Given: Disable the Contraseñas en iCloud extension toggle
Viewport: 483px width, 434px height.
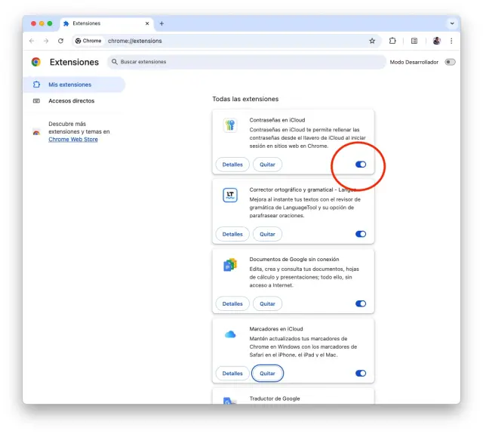Looking at the screenshot, I should [361, 165].
